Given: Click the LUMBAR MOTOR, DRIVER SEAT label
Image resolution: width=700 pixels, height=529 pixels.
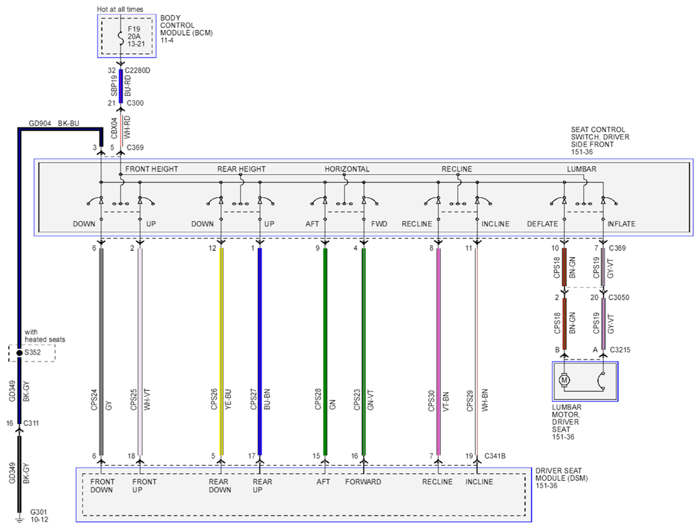Looking at the screenshot, I should click(x=566, y=418).
